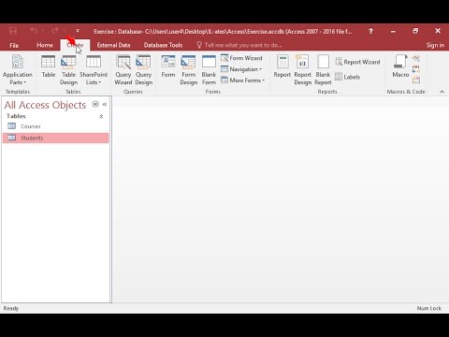
Task: Create a Form from the selected table
Action: (x=168, y=66)
